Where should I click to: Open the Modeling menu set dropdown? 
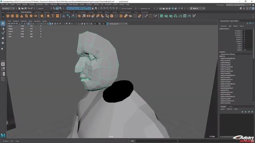[x=8, y=8]
